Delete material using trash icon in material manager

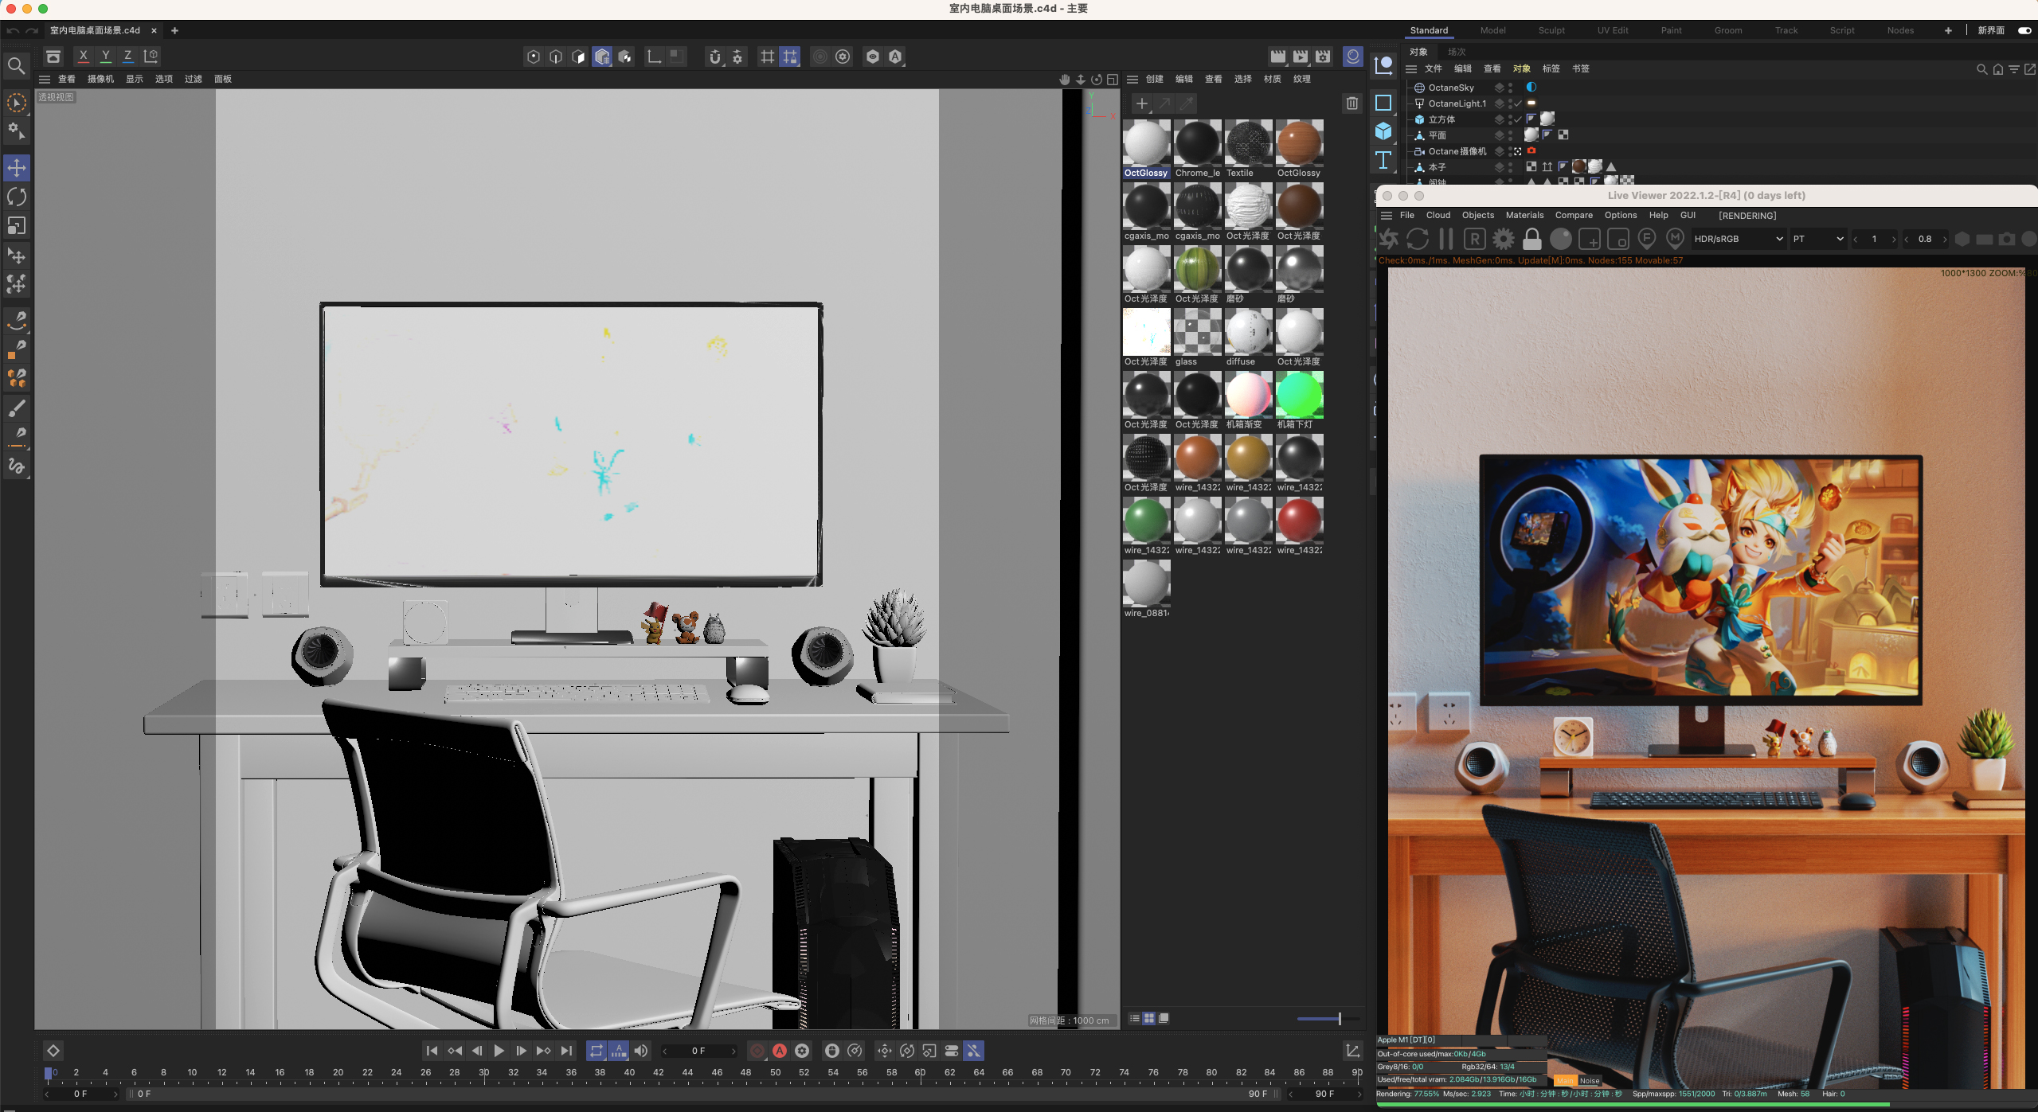[x=1351, y=103]
